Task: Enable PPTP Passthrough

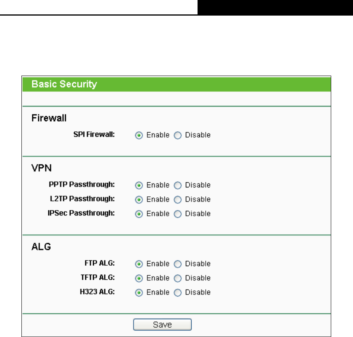Action: (139, 185)
